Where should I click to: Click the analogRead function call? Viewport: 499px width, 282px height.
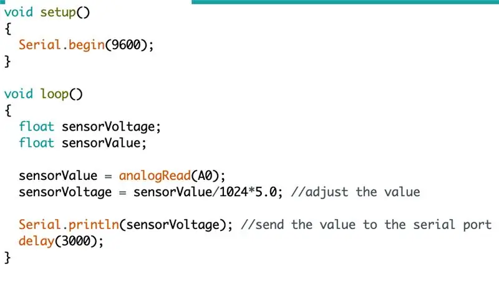point(155,176)
